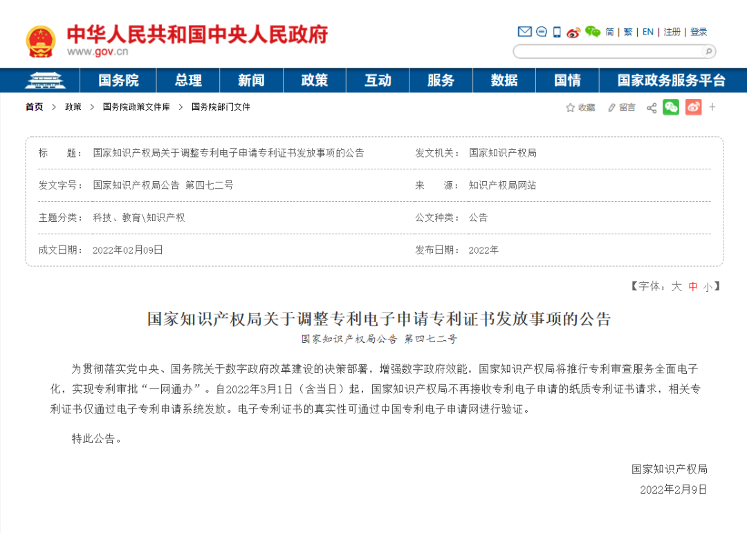Go to 国务院部门文件 breadcrumb

(x=221, y=107)
